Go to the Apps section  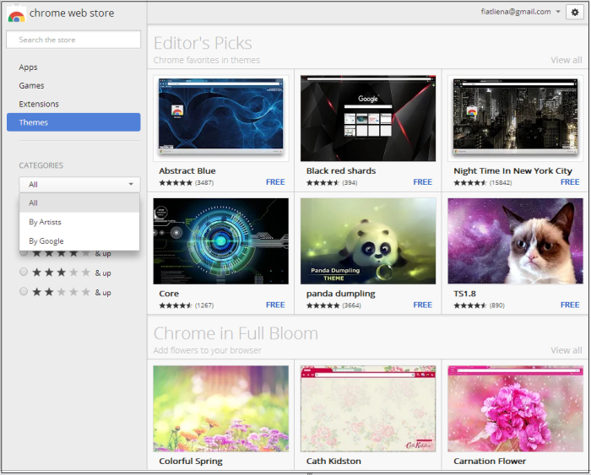28,67
